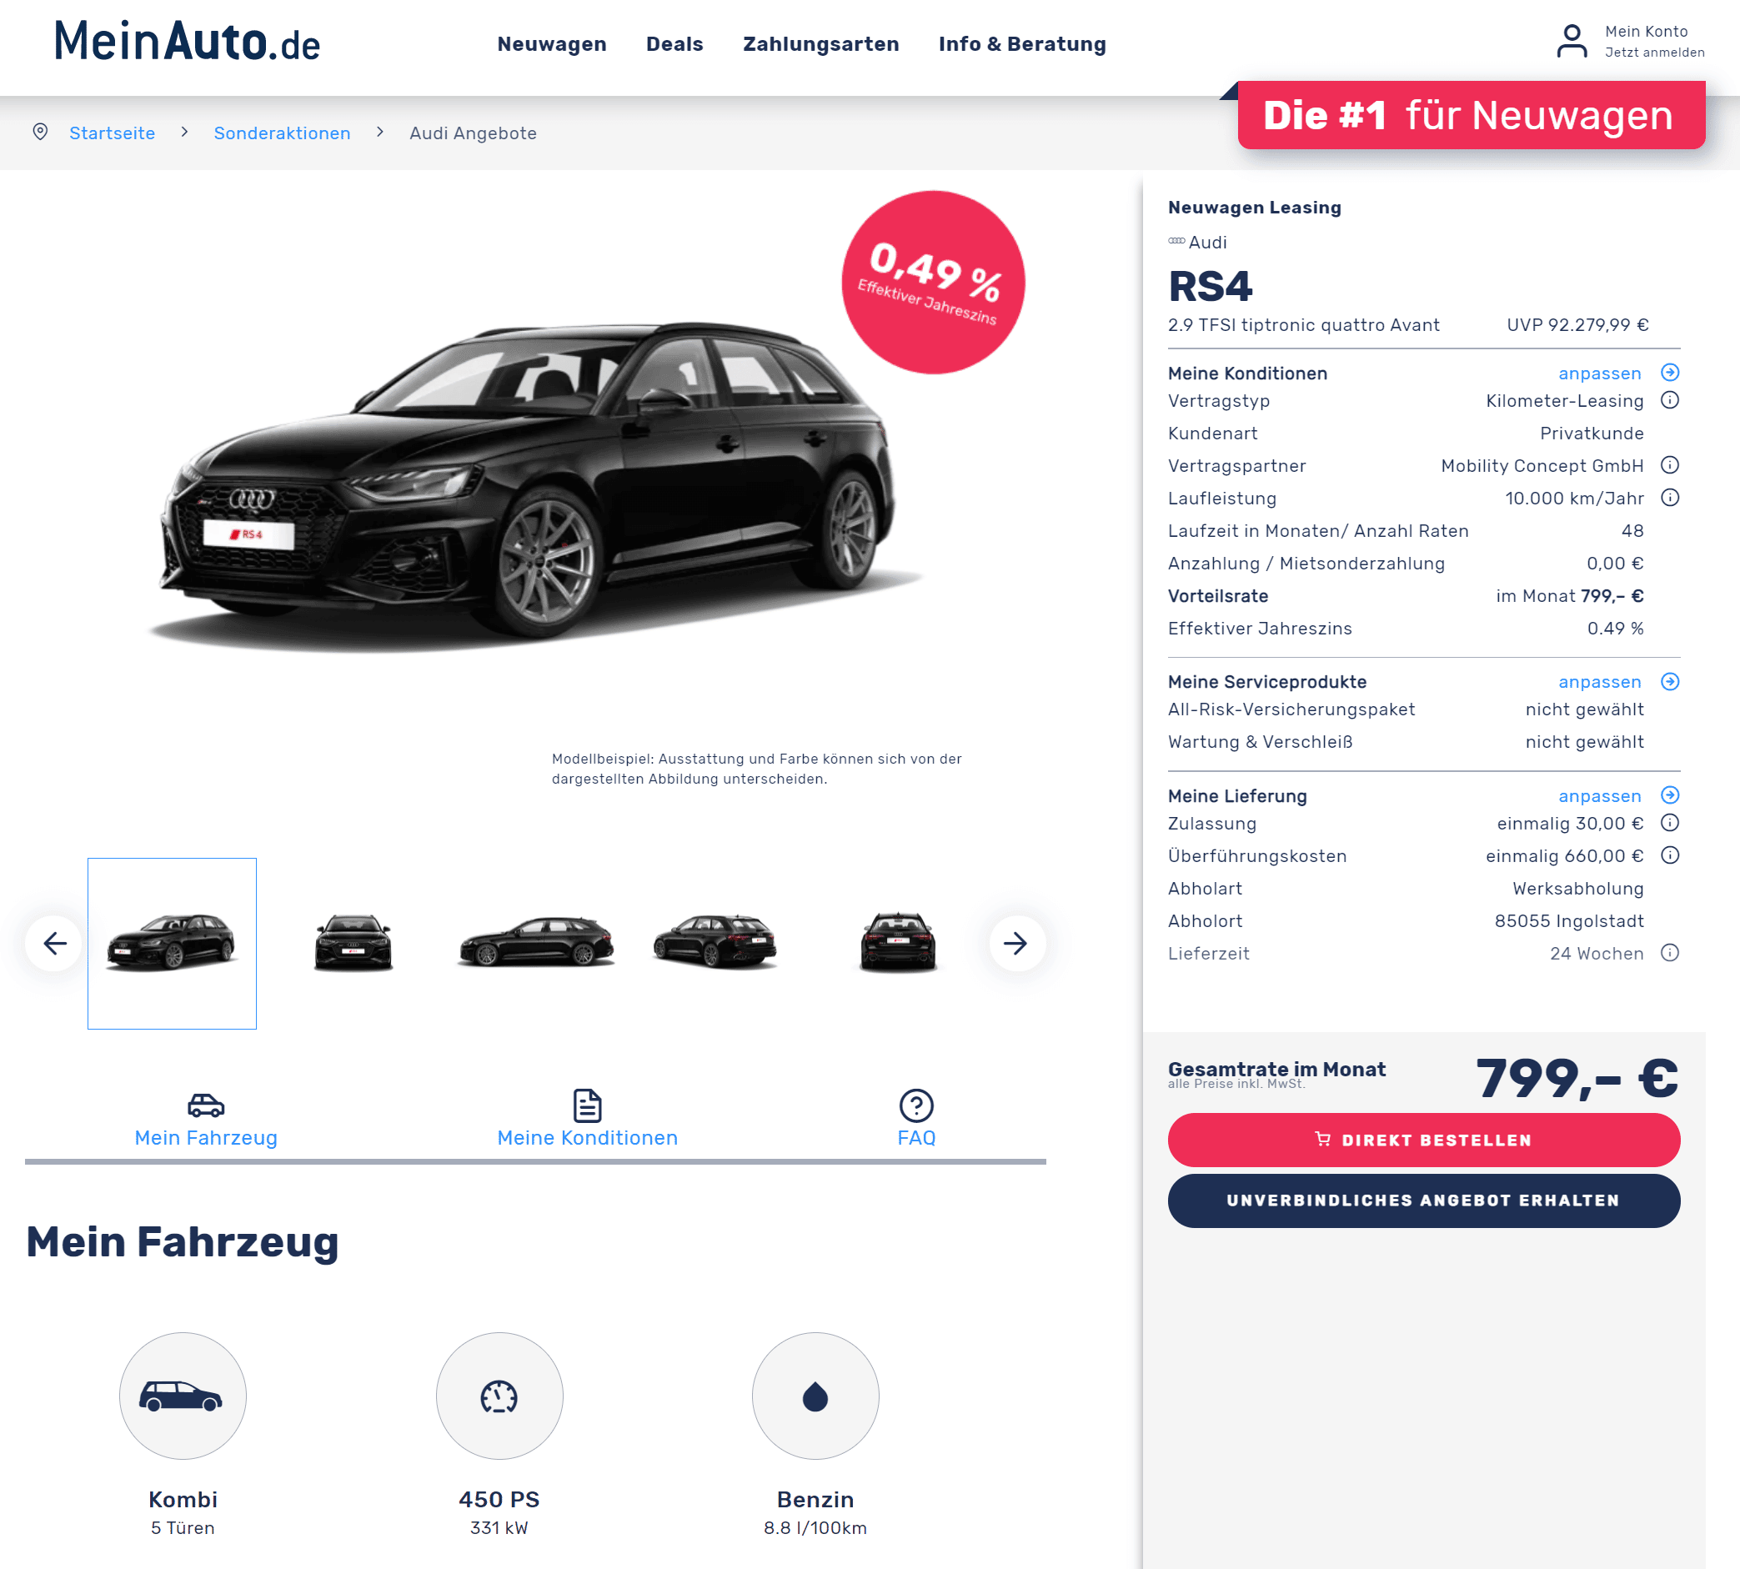Switch to the Meine Konditionen tab
This screenshot has height=1569, width=1740.
pos(587,1119)
